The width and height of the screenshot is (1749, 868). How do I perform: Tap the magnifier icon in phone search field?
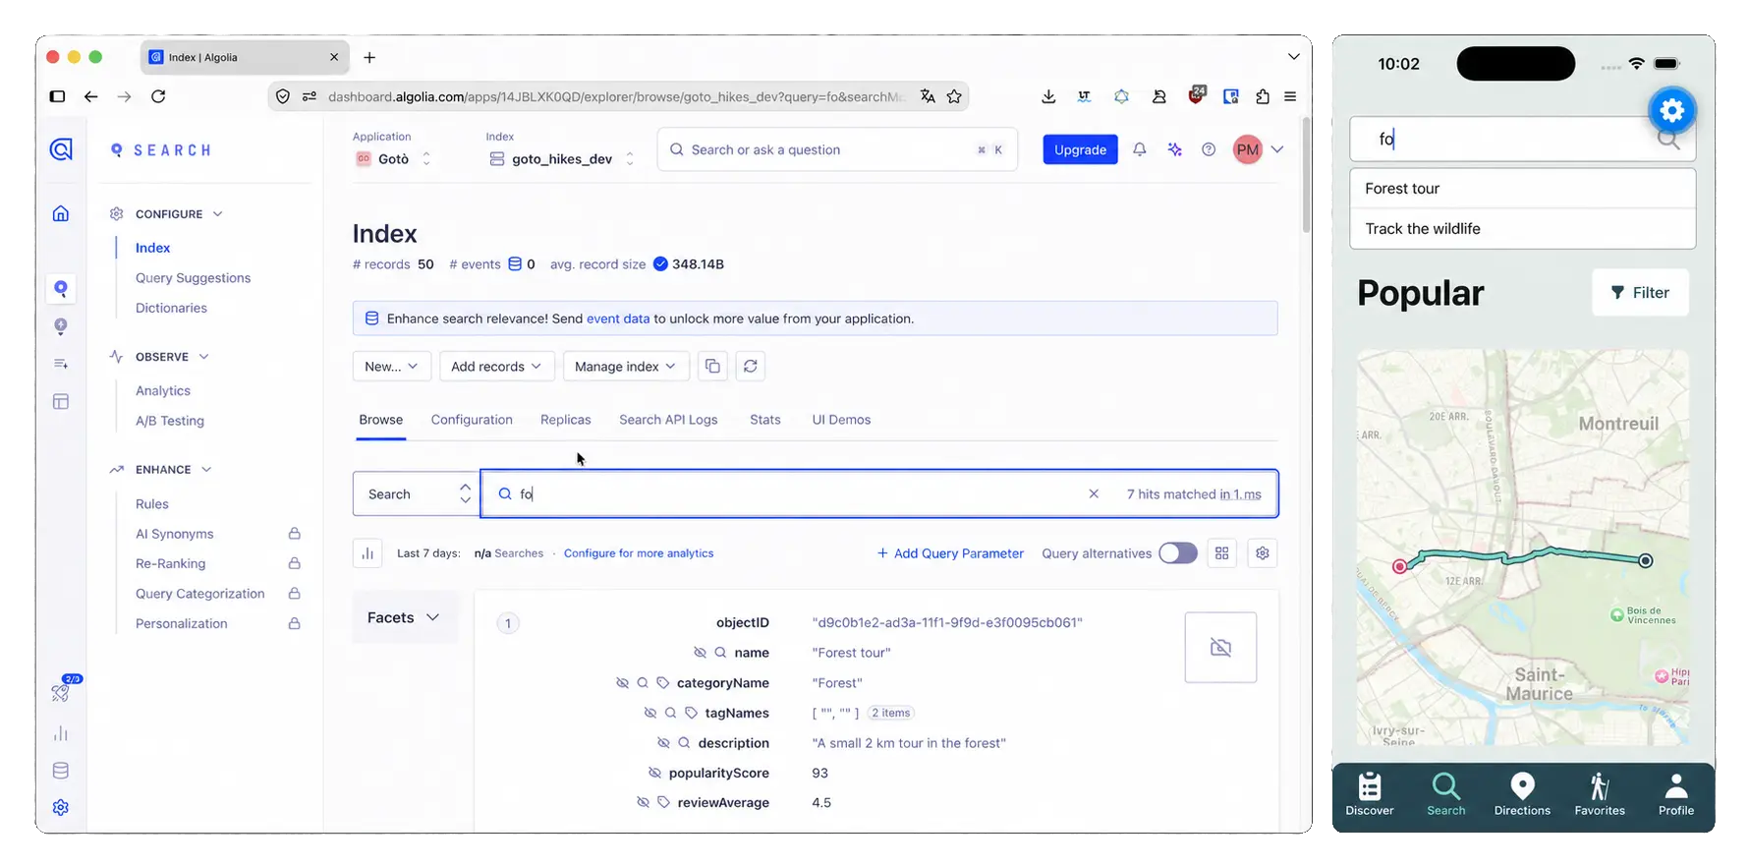1668,139
